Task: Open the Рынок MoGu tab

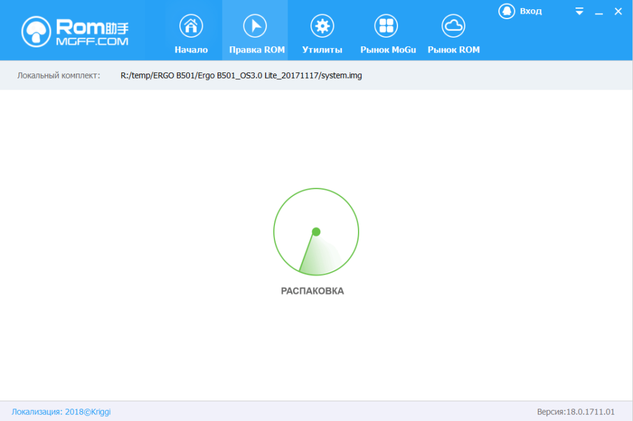Action: [388, 34]
